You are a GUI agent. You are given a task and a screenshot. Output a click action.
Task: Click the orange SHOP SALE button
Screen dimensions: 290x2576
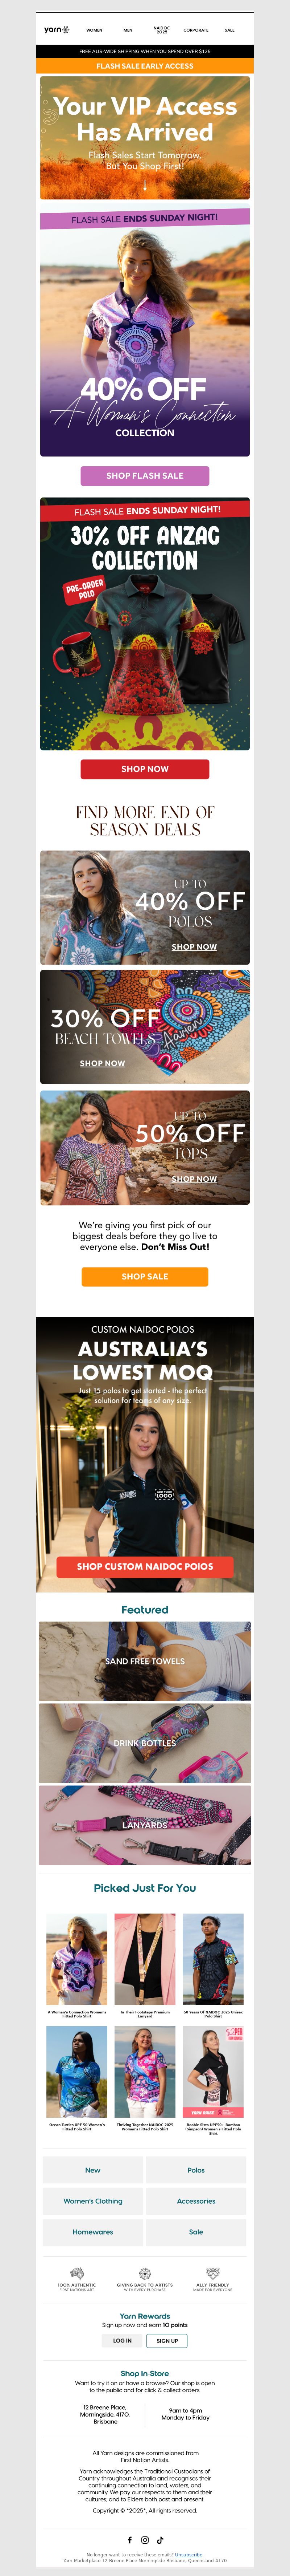tap(145, 1277)
